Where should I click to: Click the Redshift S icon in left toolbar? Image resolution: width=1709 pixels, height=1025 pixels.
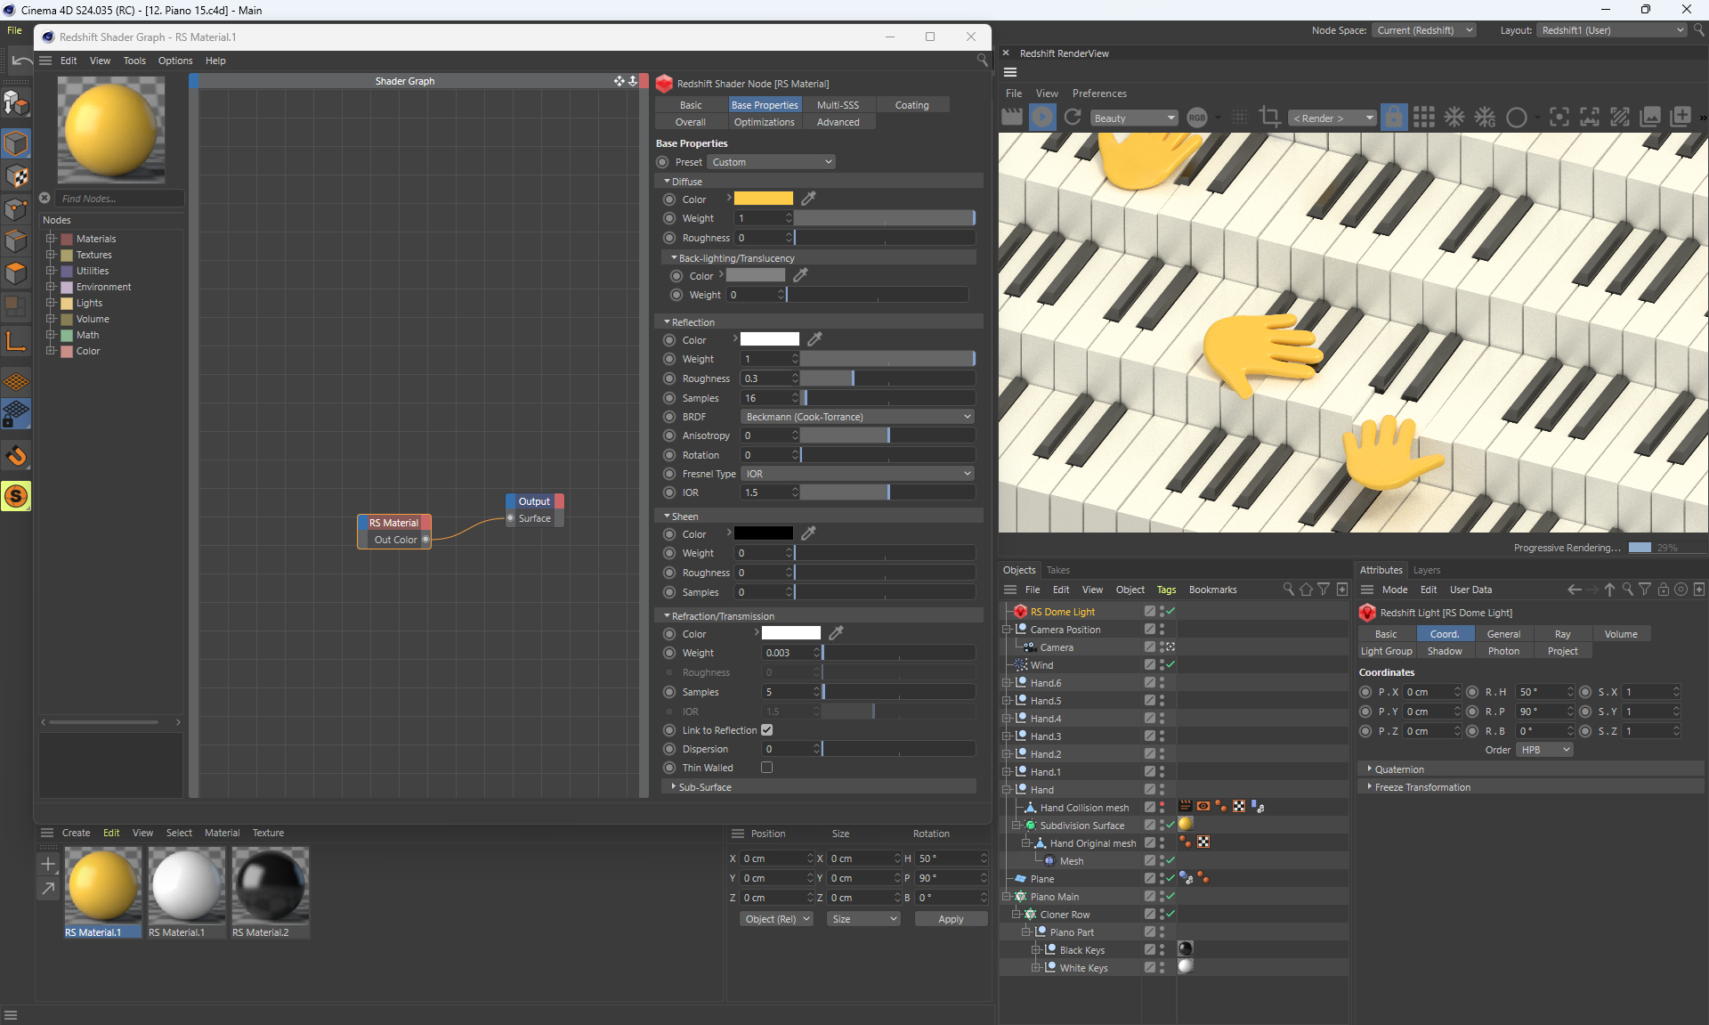(x=16, y=496)
